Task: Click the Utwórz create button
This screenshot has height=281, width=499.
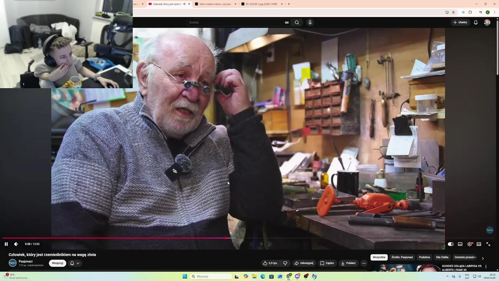Action: point(460,22)
